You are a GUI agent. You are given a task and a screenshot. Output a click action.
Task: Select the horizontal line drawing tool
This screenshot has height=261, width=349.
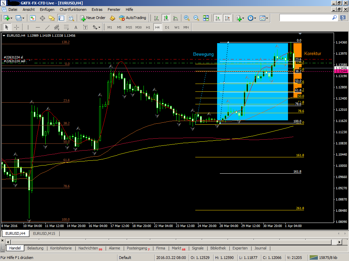[x=37, y=27]
